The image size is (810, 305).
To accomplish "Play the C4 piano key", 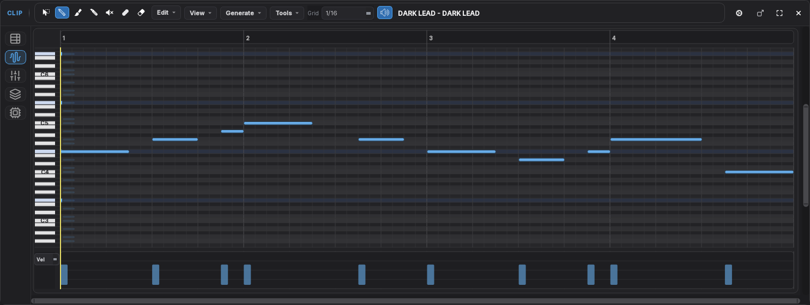I will click(x=45, y=172).
